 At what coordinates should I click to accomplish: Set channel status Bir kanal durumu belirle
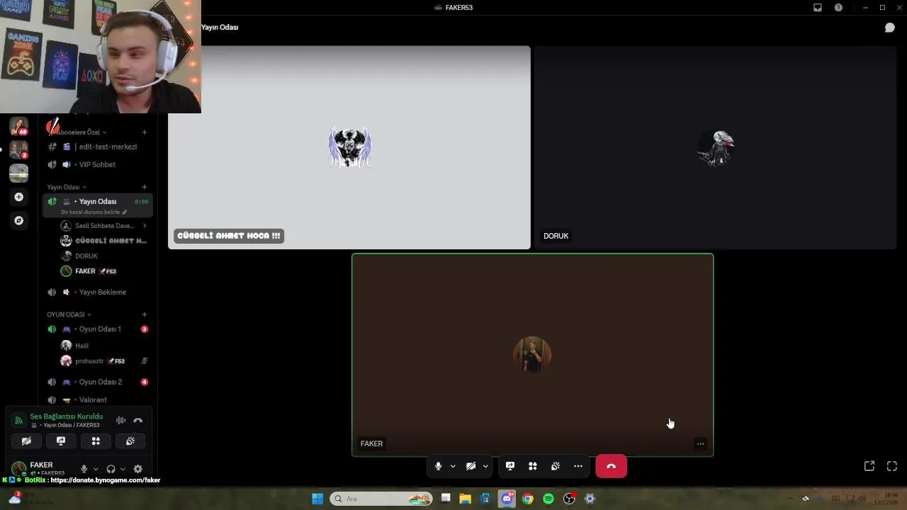coord(94,212)
